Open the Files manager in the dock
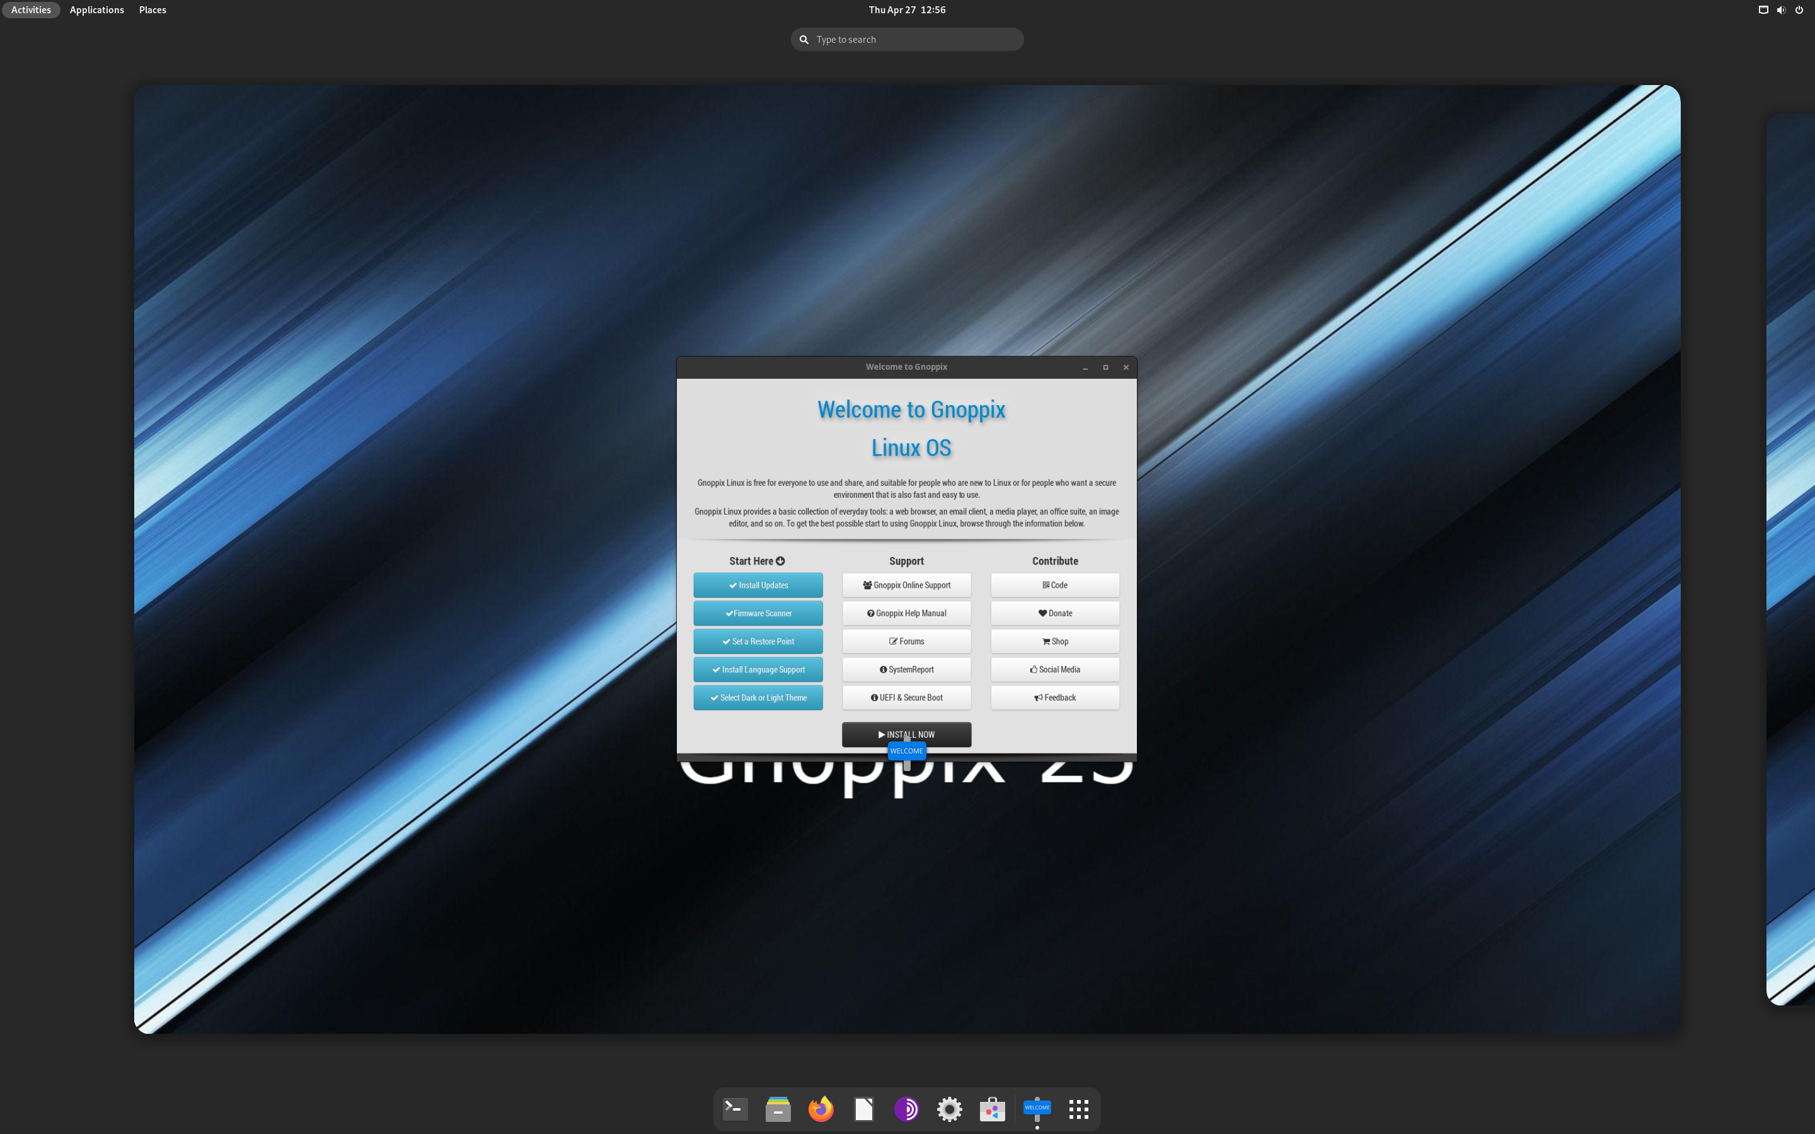The height and width of the screenshot is (1134, 1815). pyautogui.click(x=778, y=1109)
